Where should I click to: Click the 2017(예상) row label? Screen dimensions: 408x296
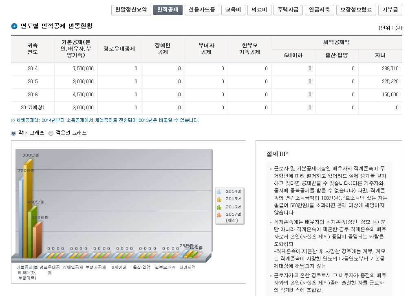click(x=33, y=108)
